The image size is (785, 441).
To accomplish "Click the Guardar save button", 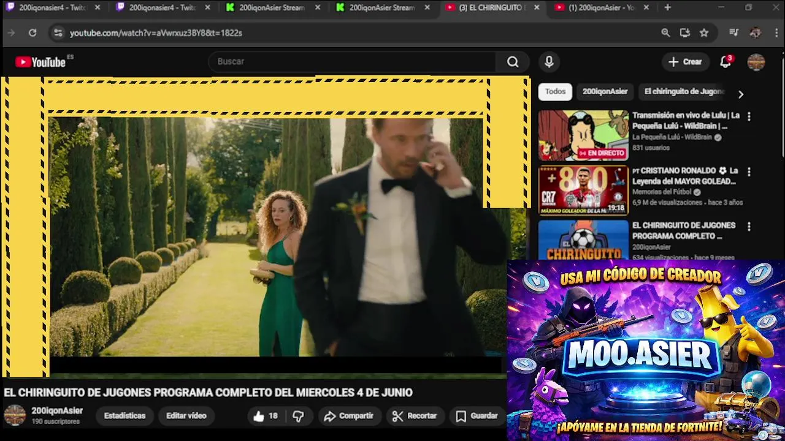I will tap(477, 416).
